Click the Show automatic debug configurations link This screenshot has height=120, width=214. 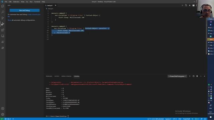click(x=9, y=20)
